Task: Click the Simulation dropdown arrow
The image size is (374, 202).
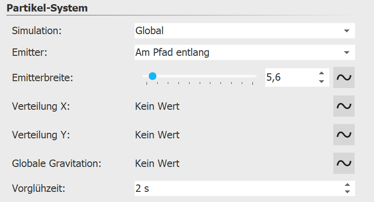Action: point(346,31)
